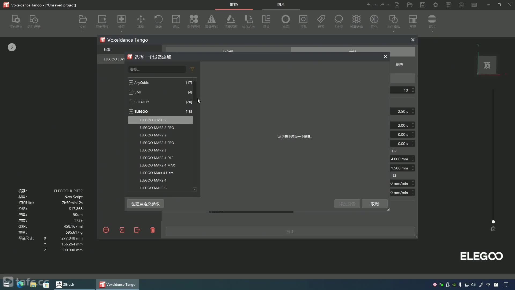Screen dimensions: 515x290
Task: Select the Z补偿 compensation tool
Action: [339, 21]
